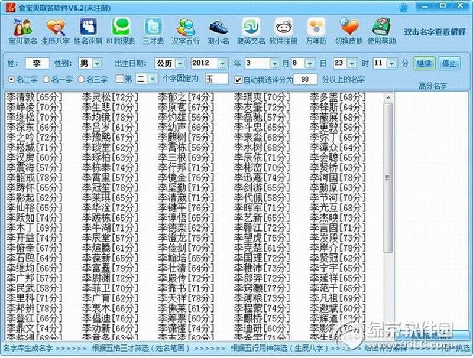Click the score threshold field 98
The width and height of the screenshot is (473, 358).
pos(305,80)
